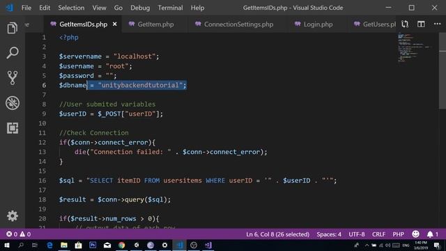Open the Selection menu
Viewport: 446px width, 251px height.
click(71, 8)
